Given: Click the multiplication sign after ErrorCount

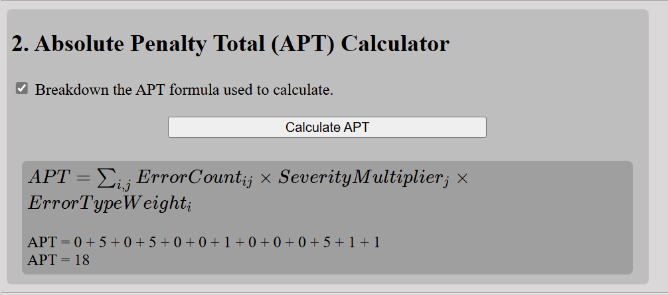Looking at the screenshot, I should [x=265, y=178].
